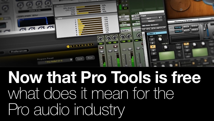Image resolution: width=214 pixels, height=121 pixels.
Task: Collapse the Activity section in System Usage
Action: pyautogui.click(x=55, y=6)
